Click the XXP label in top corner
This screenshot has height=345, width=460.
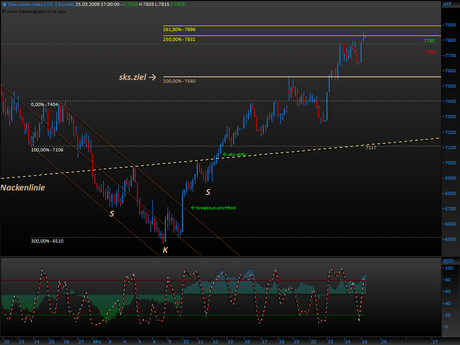[447, 4]
